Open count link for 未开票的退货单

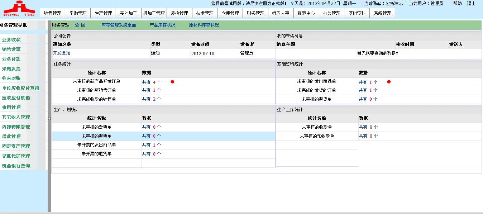[x=152, y=154]
